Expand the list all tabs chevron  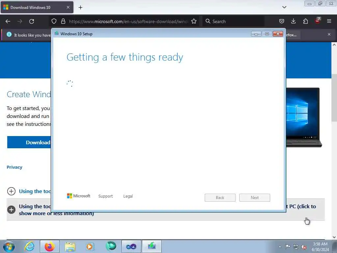[x=284, y=7]
